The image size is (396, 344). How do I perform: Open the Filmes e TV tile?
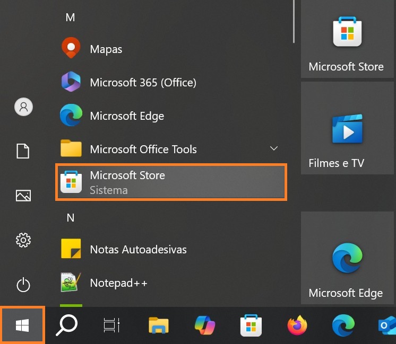click(347, 128)
